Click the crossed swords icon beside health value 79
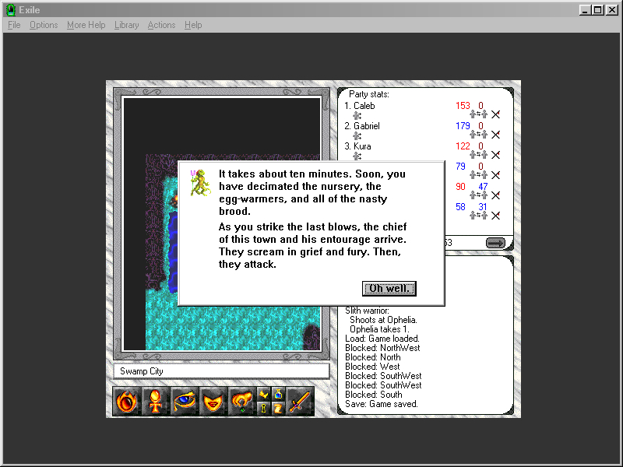Viewport: 623px width, 467px height. pyautogui.click(x=495, y=174)
